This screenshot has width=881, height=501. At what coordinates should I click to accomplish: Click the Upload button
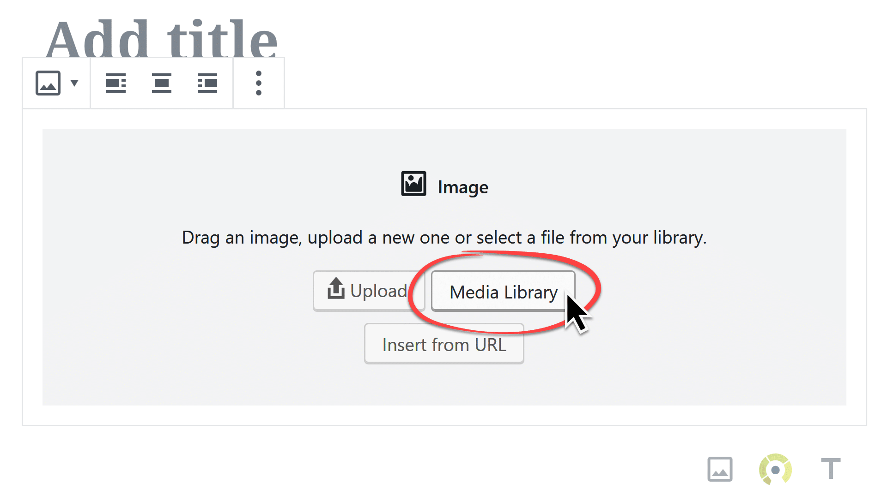[369, 291]
